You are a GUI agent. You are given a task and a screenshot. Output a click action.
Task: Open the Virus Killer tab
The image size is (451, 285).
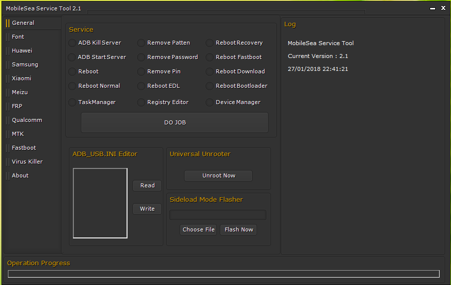33,162
